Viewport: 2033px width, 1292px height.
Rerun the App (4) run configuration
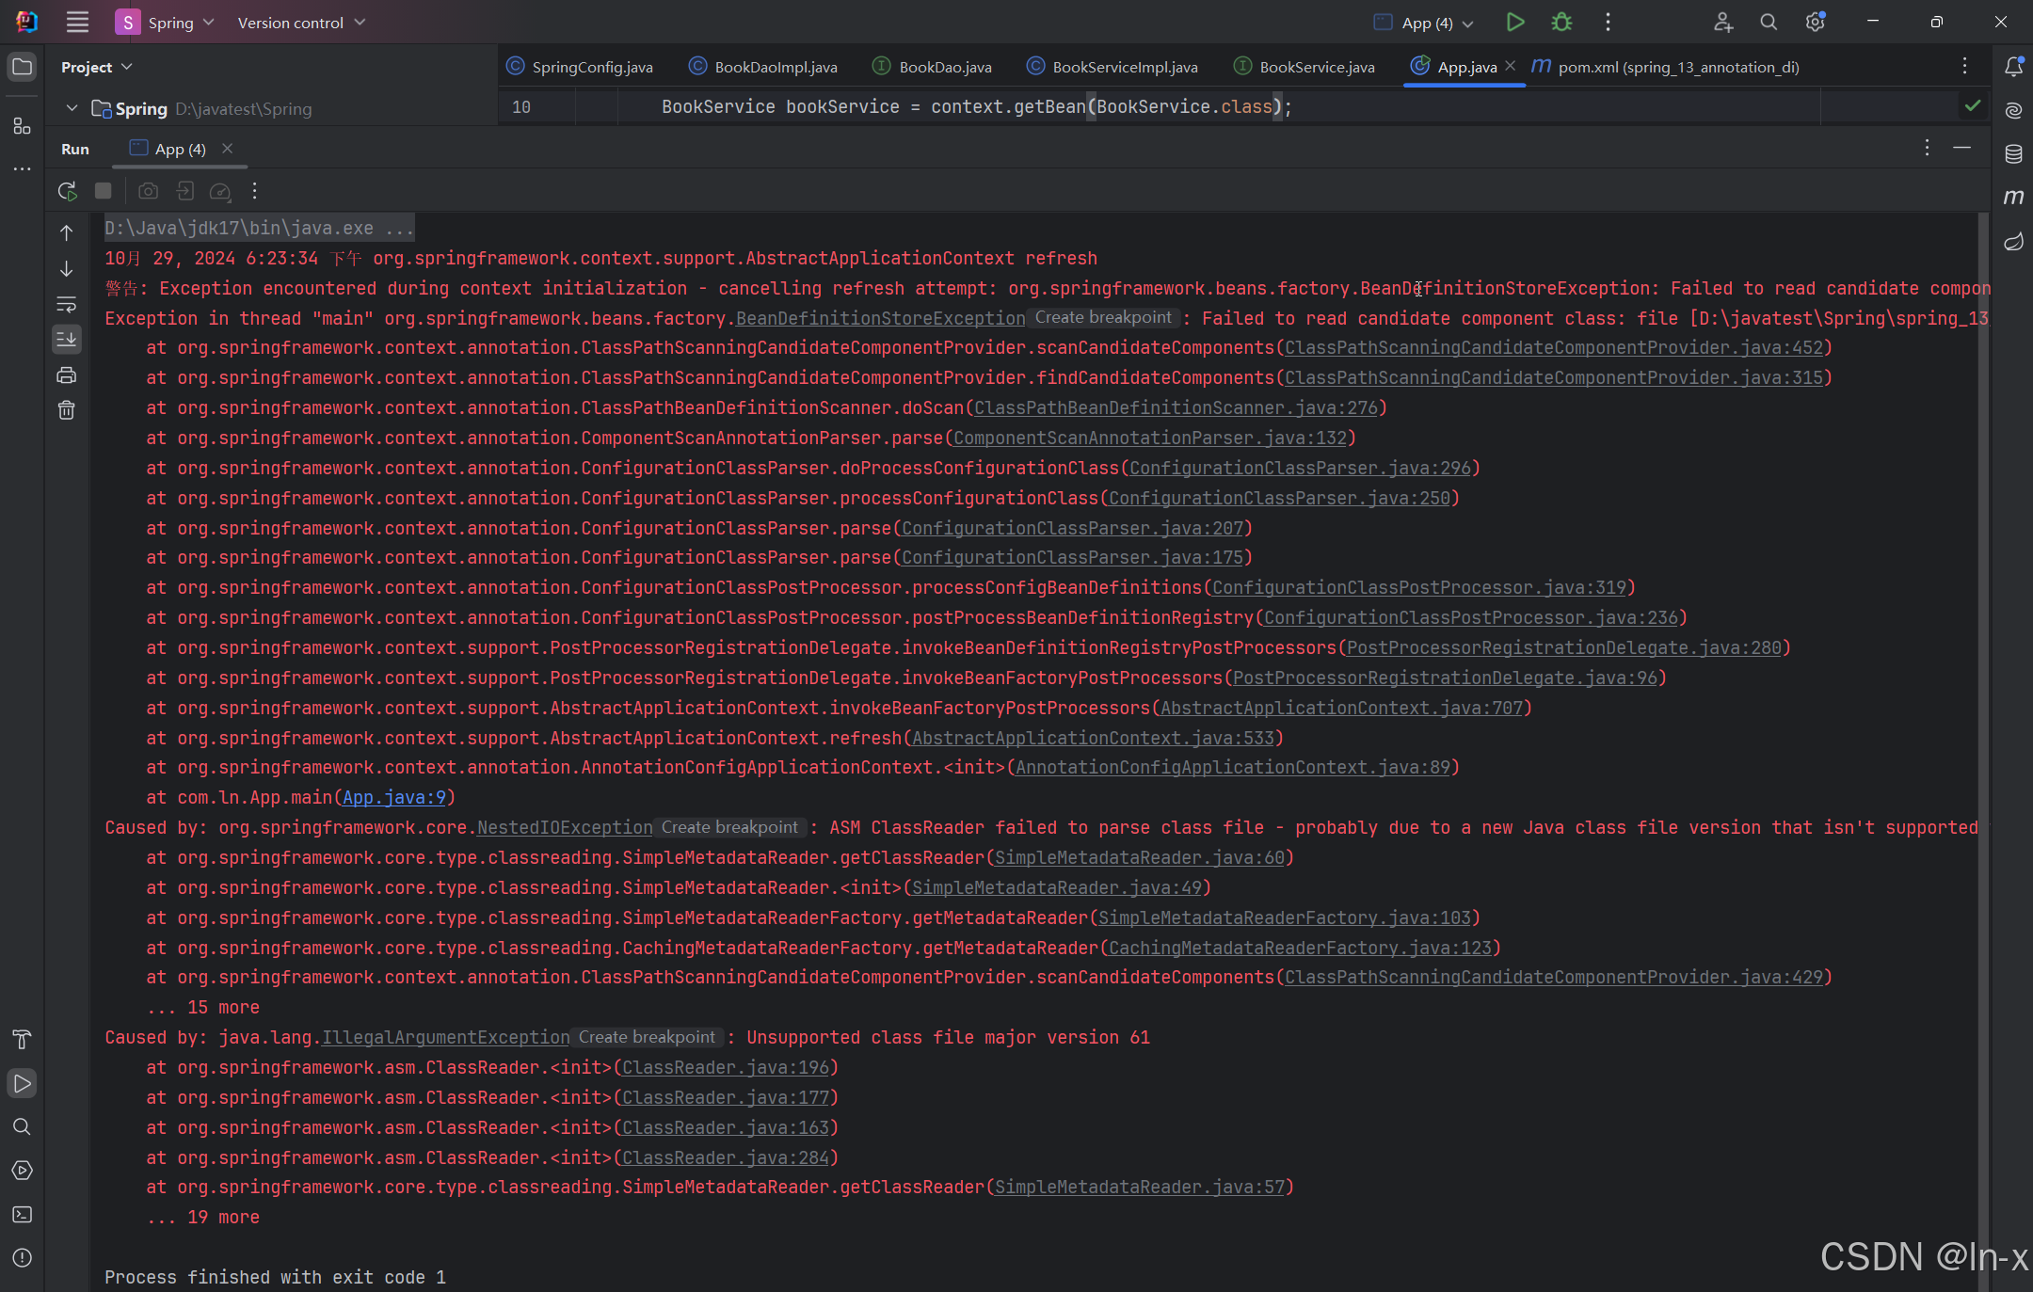(67, 191)
